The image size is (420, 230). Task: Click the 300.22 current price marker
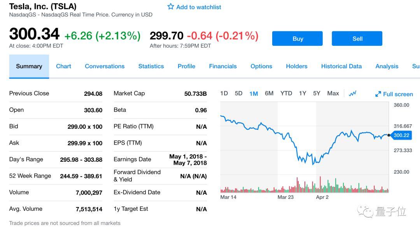click(x=401, y=135)
